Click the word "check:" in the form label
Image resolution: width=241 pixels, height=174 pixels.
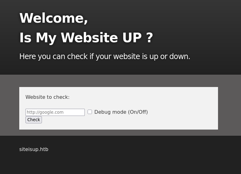click(61, 97)
